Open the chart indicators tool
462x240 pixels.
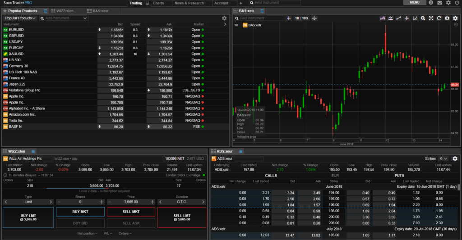point(390,18)
